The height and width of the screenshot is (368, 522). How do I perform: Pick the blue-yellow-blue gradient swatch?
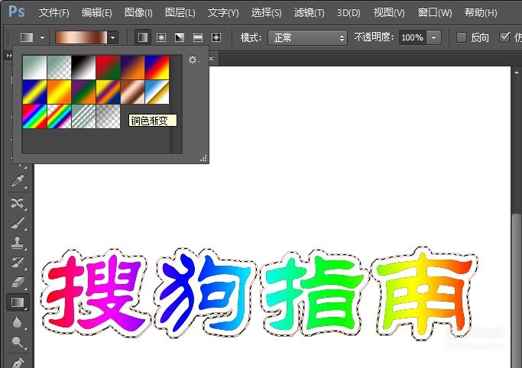[x=34, y=92]
